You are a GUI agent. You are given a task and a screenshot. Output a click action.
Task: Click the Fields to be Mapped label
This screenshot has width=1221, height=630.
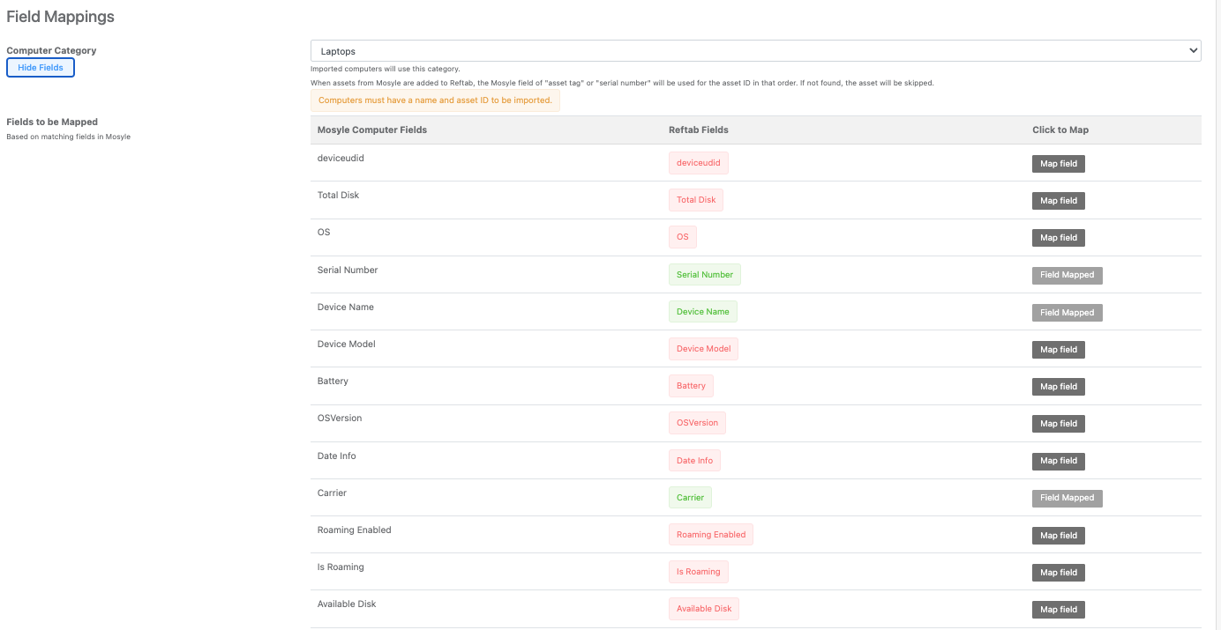[52, 122]
